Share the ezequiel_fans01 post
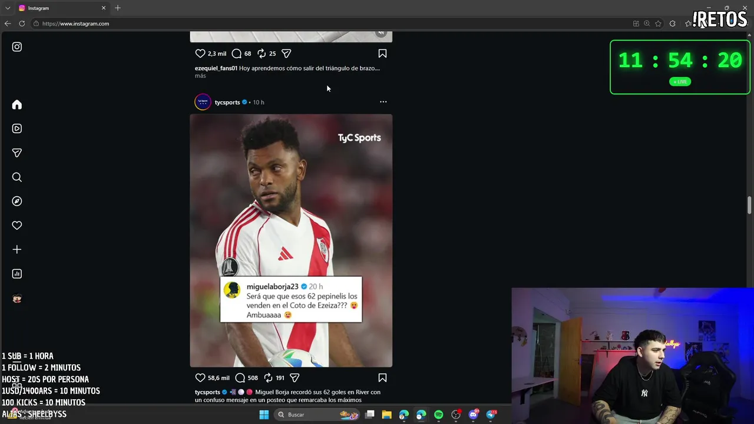The image size is (754, 424). tap(286, 53)
